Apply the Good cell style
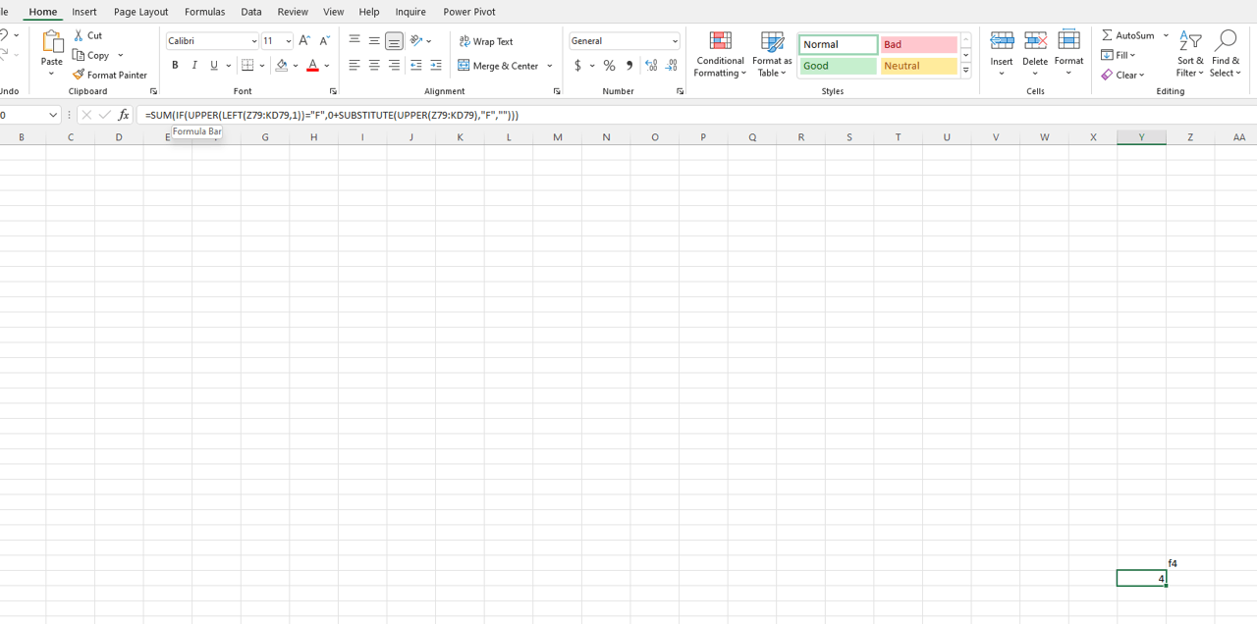The height and width of the screenshot is (624, 1257). pyautogui.click(x=838, y=66)
